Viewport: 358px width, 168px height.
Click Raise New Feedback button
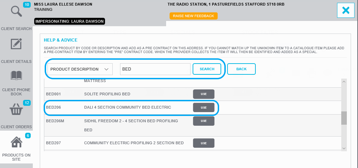pos(193,16)
